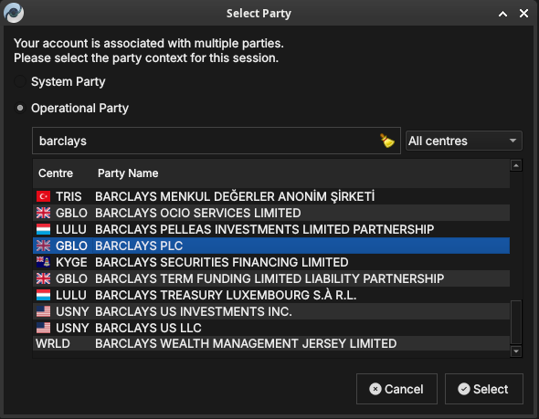The height and width of the screenshot is (419, 539).
Task: Select BARCLAYS WEALTH MANAGEMENT JERSEY LIMITED
Action: coord(271,343)
